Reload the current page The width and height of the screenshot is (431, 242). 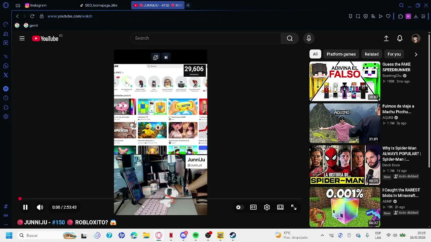[x=32, y=16]
